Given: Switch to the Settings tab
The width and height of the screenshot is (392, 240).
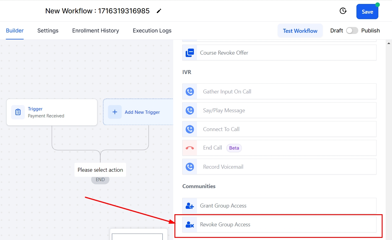Looking at the screenshot, I should click(48, 31).
